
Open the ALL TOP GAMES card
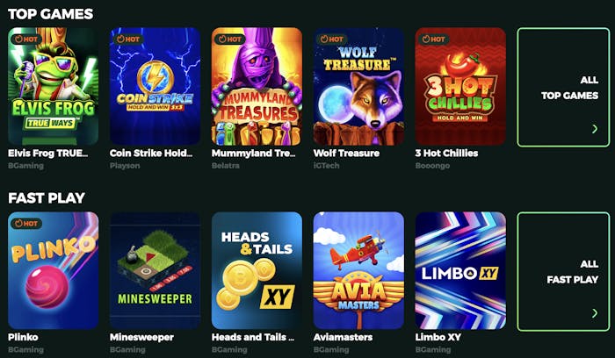tap(563, 88)
